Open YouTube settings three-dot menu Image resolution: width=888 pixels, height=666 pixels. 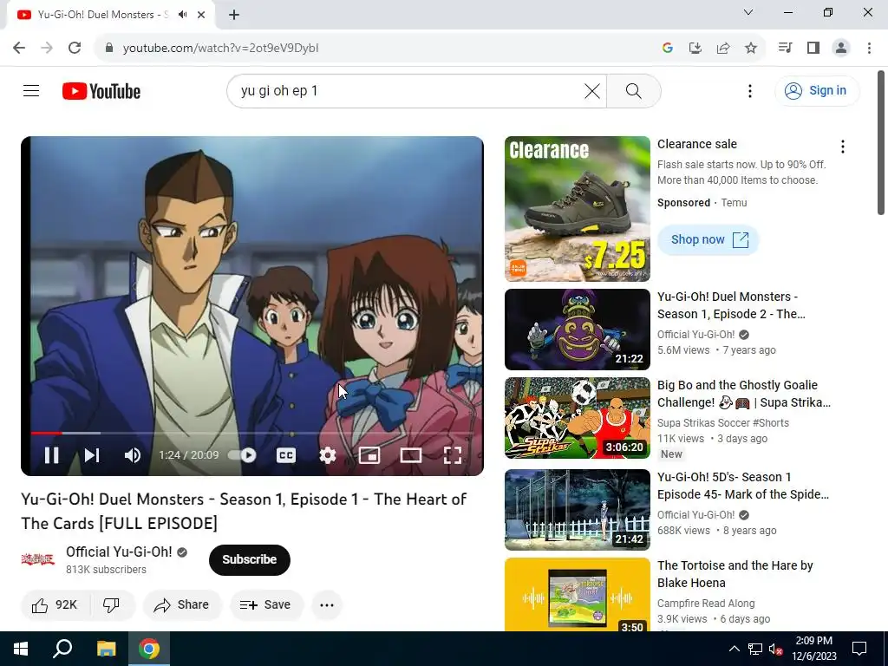750,90
